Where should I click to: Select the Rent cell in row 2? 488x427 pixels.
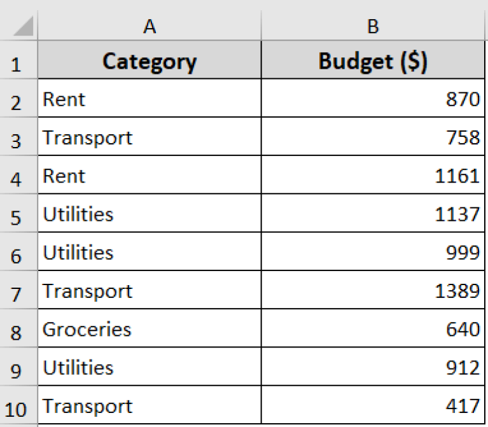tap(150, 100)
